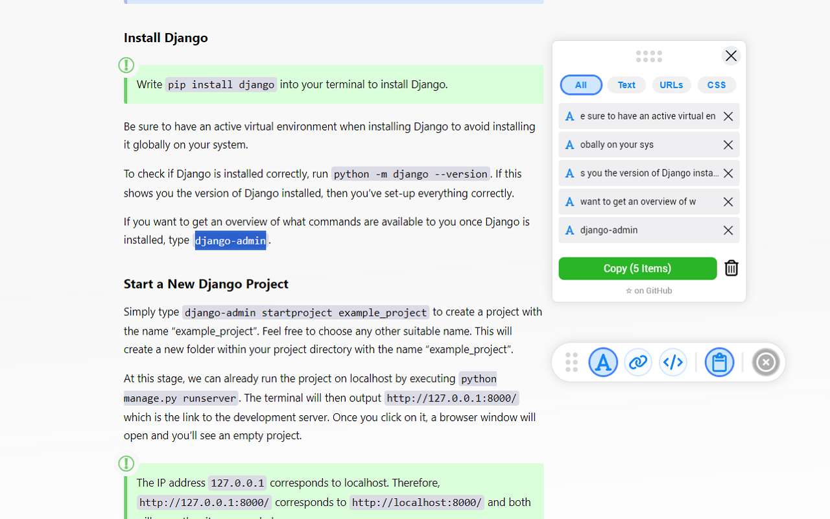Close the floating toolbar with X
The image size is (830, 519).
point(766,362)
